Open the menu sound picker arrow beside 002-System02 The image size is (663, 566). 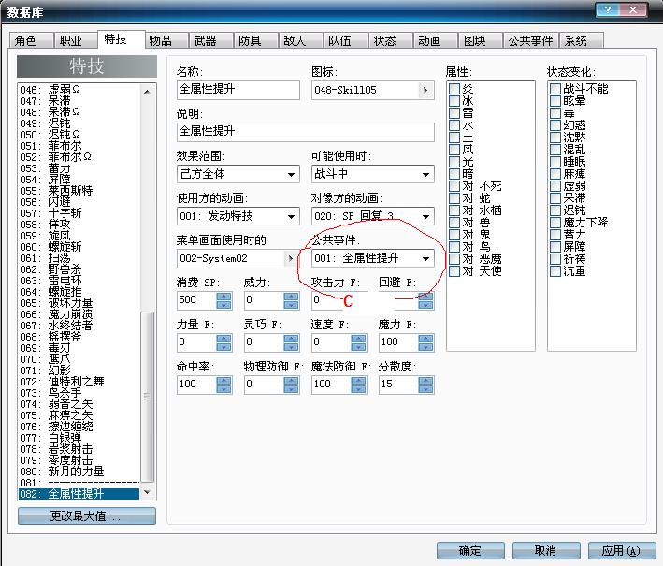coord(291,258)
